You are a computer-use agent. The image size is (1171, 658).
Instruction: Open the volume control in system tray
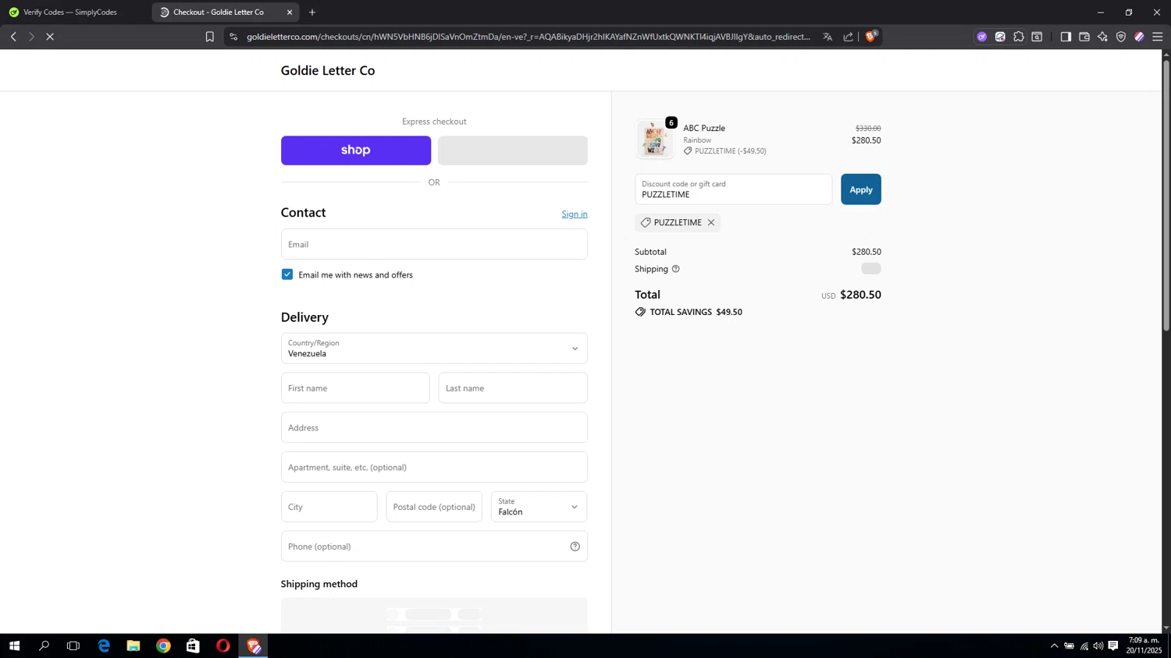(1098, 646)
